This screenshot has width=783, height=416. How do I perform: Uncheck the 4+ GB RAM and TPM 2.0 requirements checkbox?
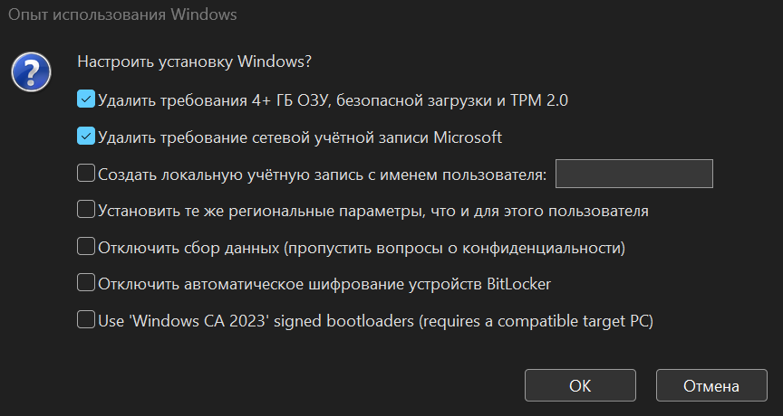pyautogui.click(x=86, y=99)
